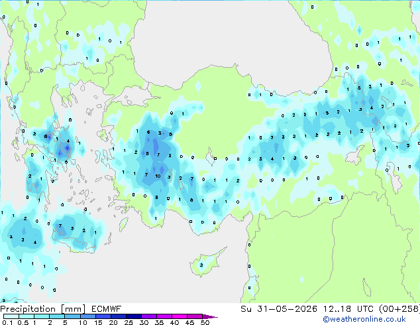Pick the 15–20 mm blue legend swatch
Screen dimensions: 420x325
coord(103,316)
